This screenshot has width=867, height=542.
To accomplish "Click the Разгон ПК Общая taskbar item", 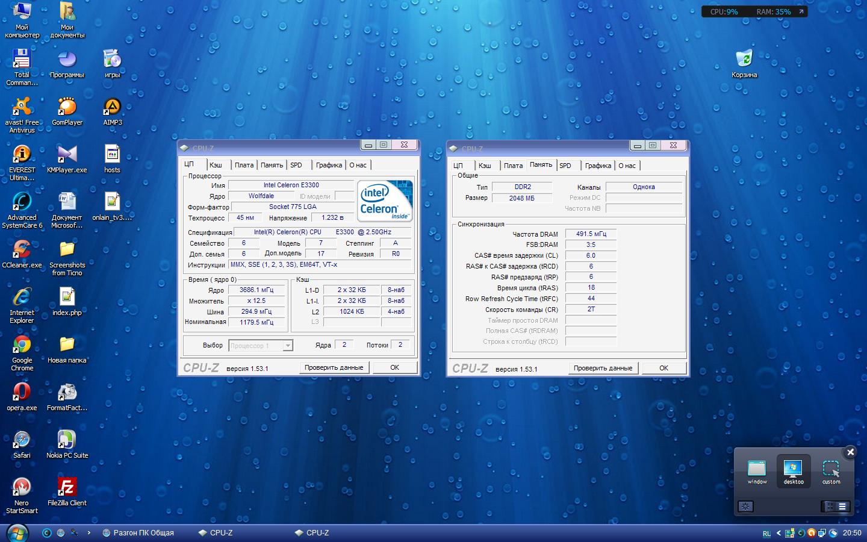I will pyautogui.click(x=138, y=533).
